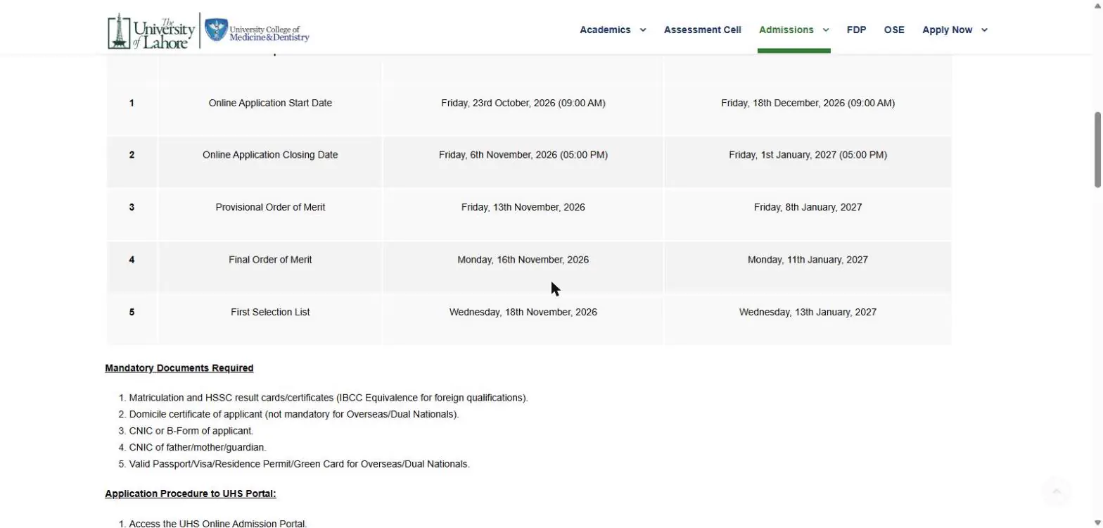Click the Domicile certificate of applicant line
1103x528 pixels.
[294, 415]
